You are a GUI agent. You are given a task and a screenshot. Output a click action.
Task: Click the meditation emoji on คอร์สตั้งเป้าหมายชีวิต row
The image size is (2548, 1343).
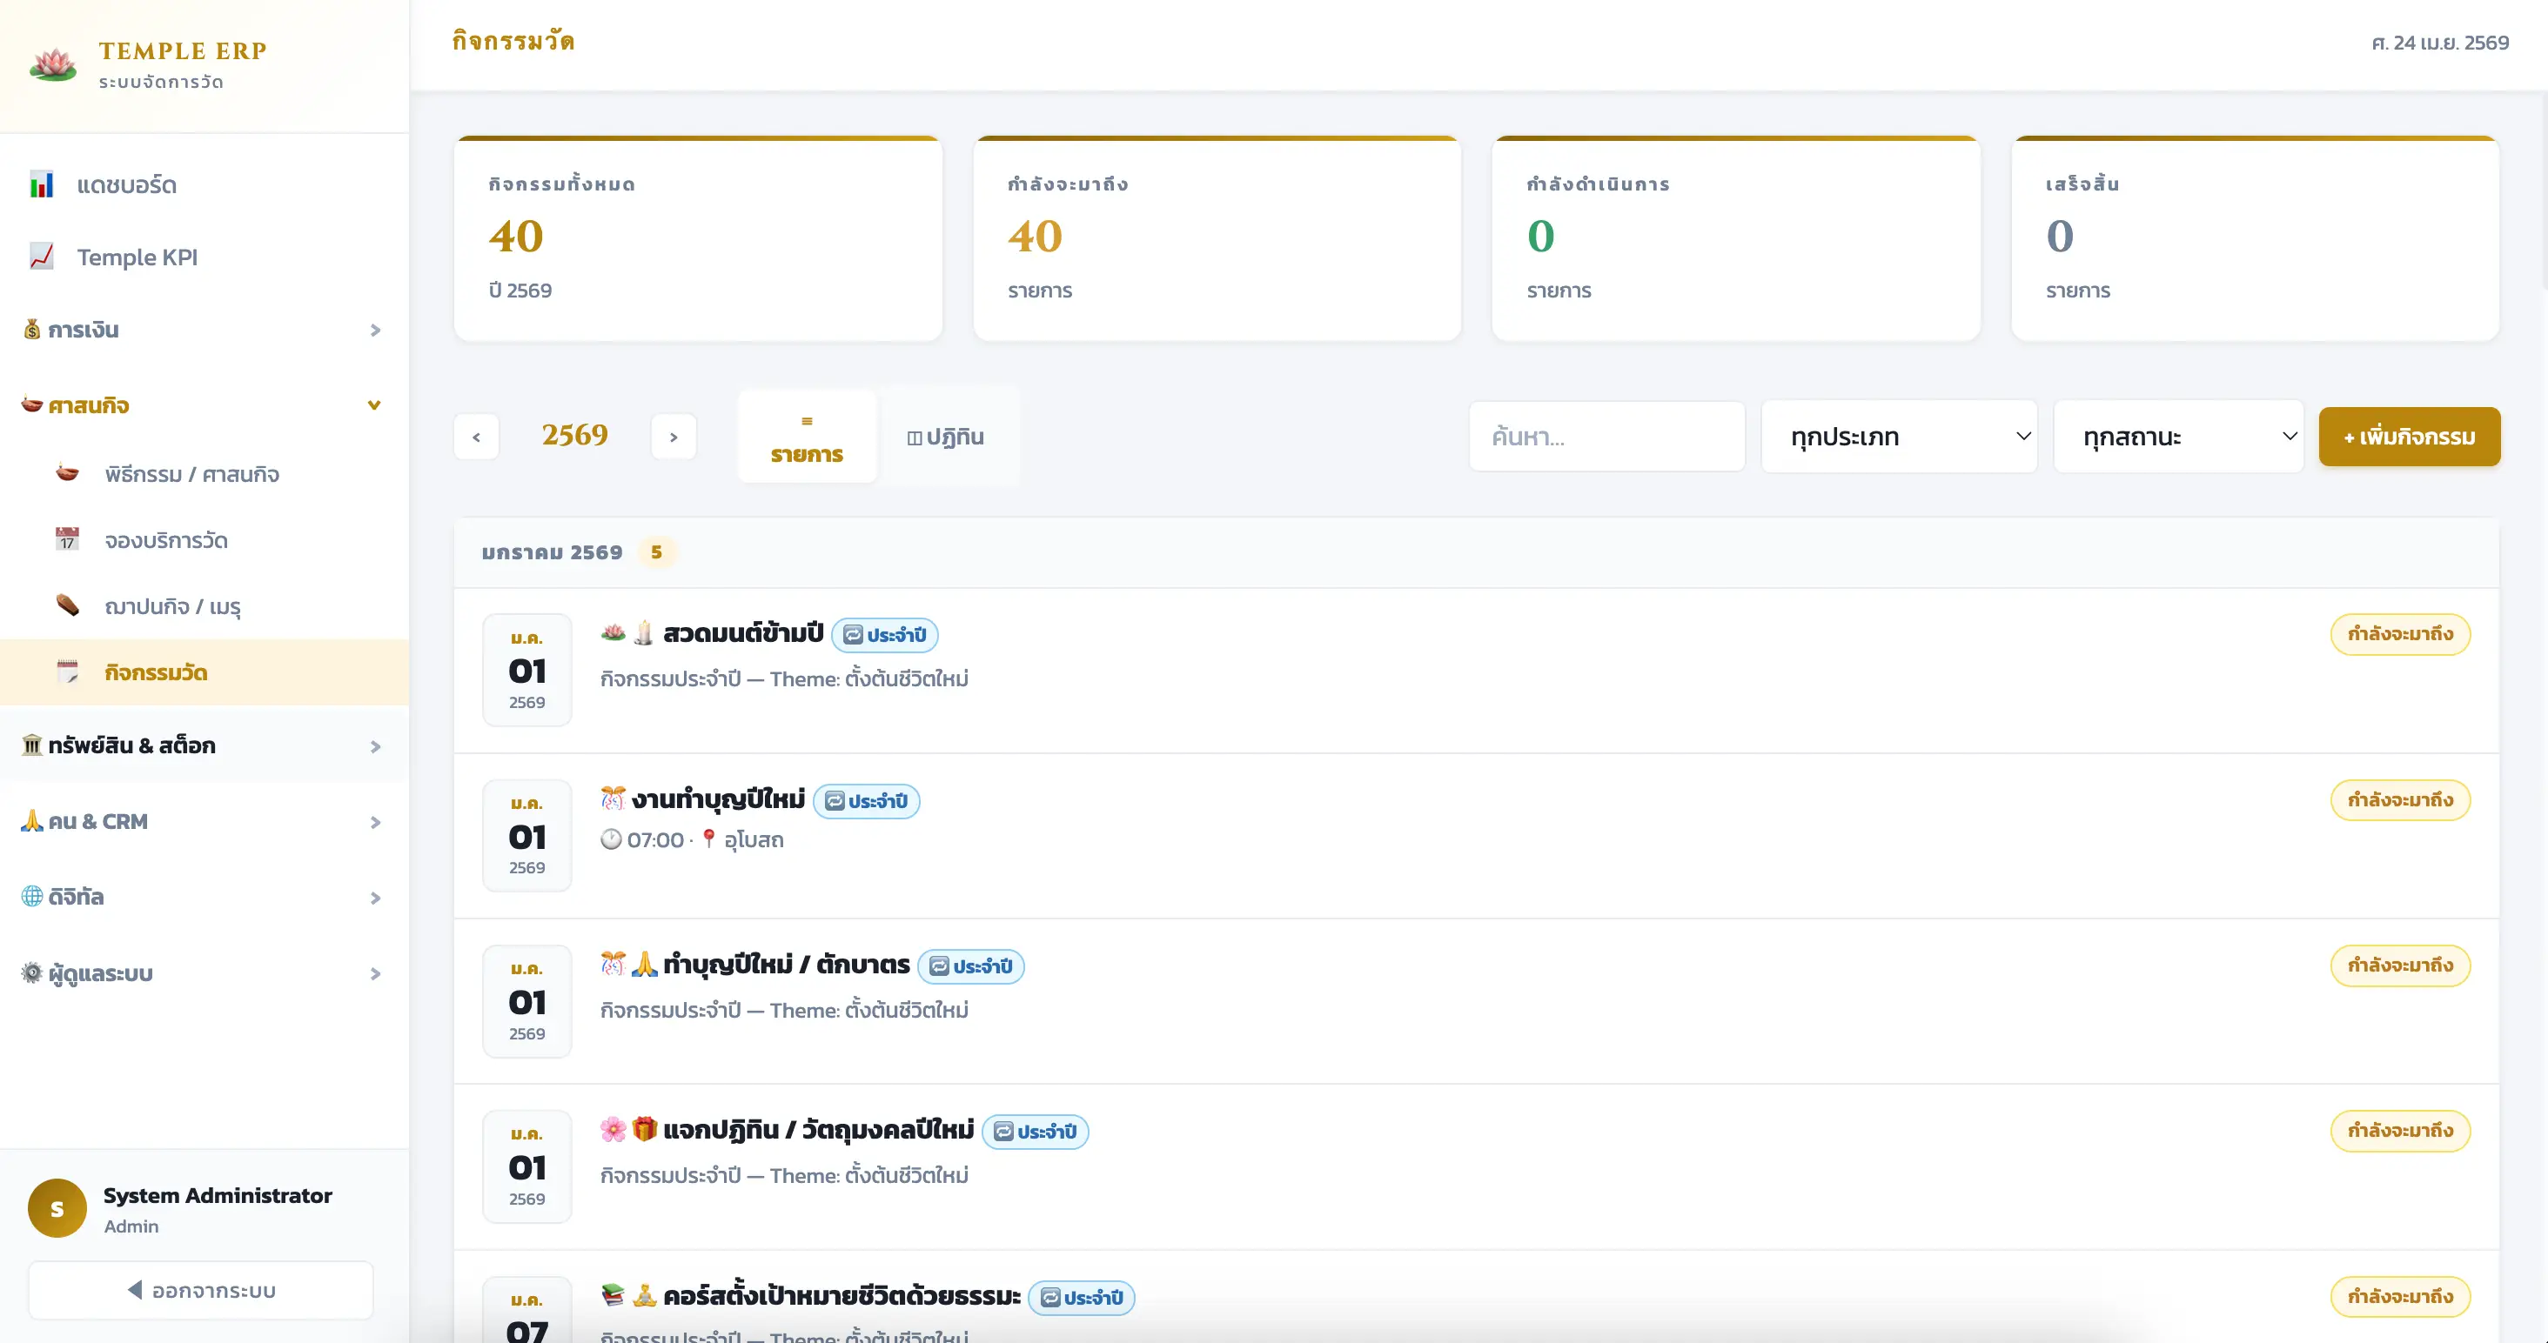(644, 1294)
